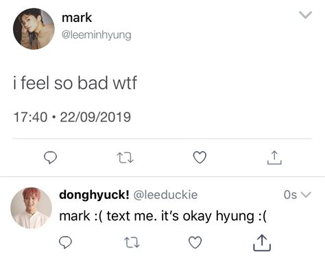
Task: Click the 0s reply timestamp
Action: tap(290, 195)
